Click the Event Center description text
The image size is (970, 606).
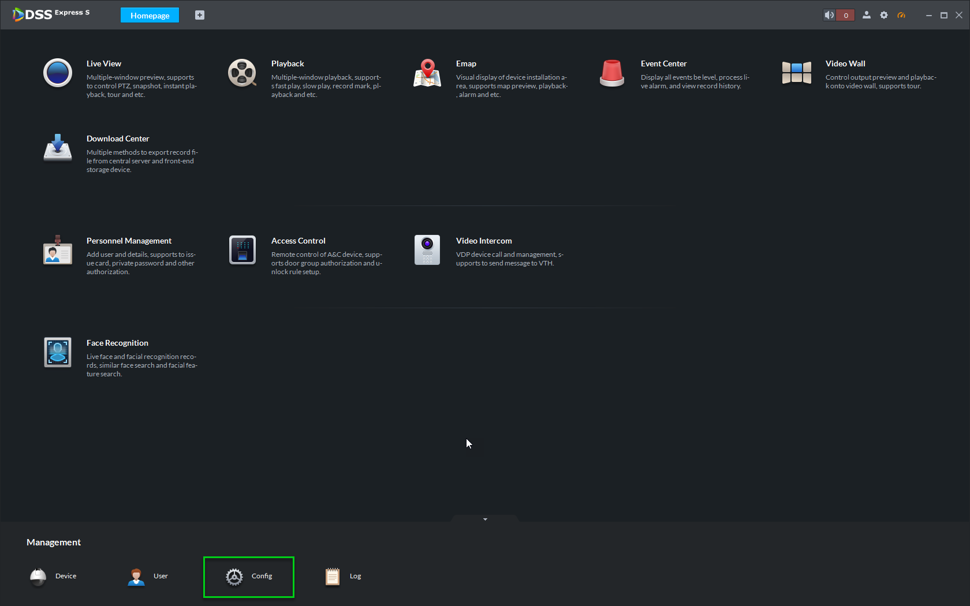coord(695,81)
